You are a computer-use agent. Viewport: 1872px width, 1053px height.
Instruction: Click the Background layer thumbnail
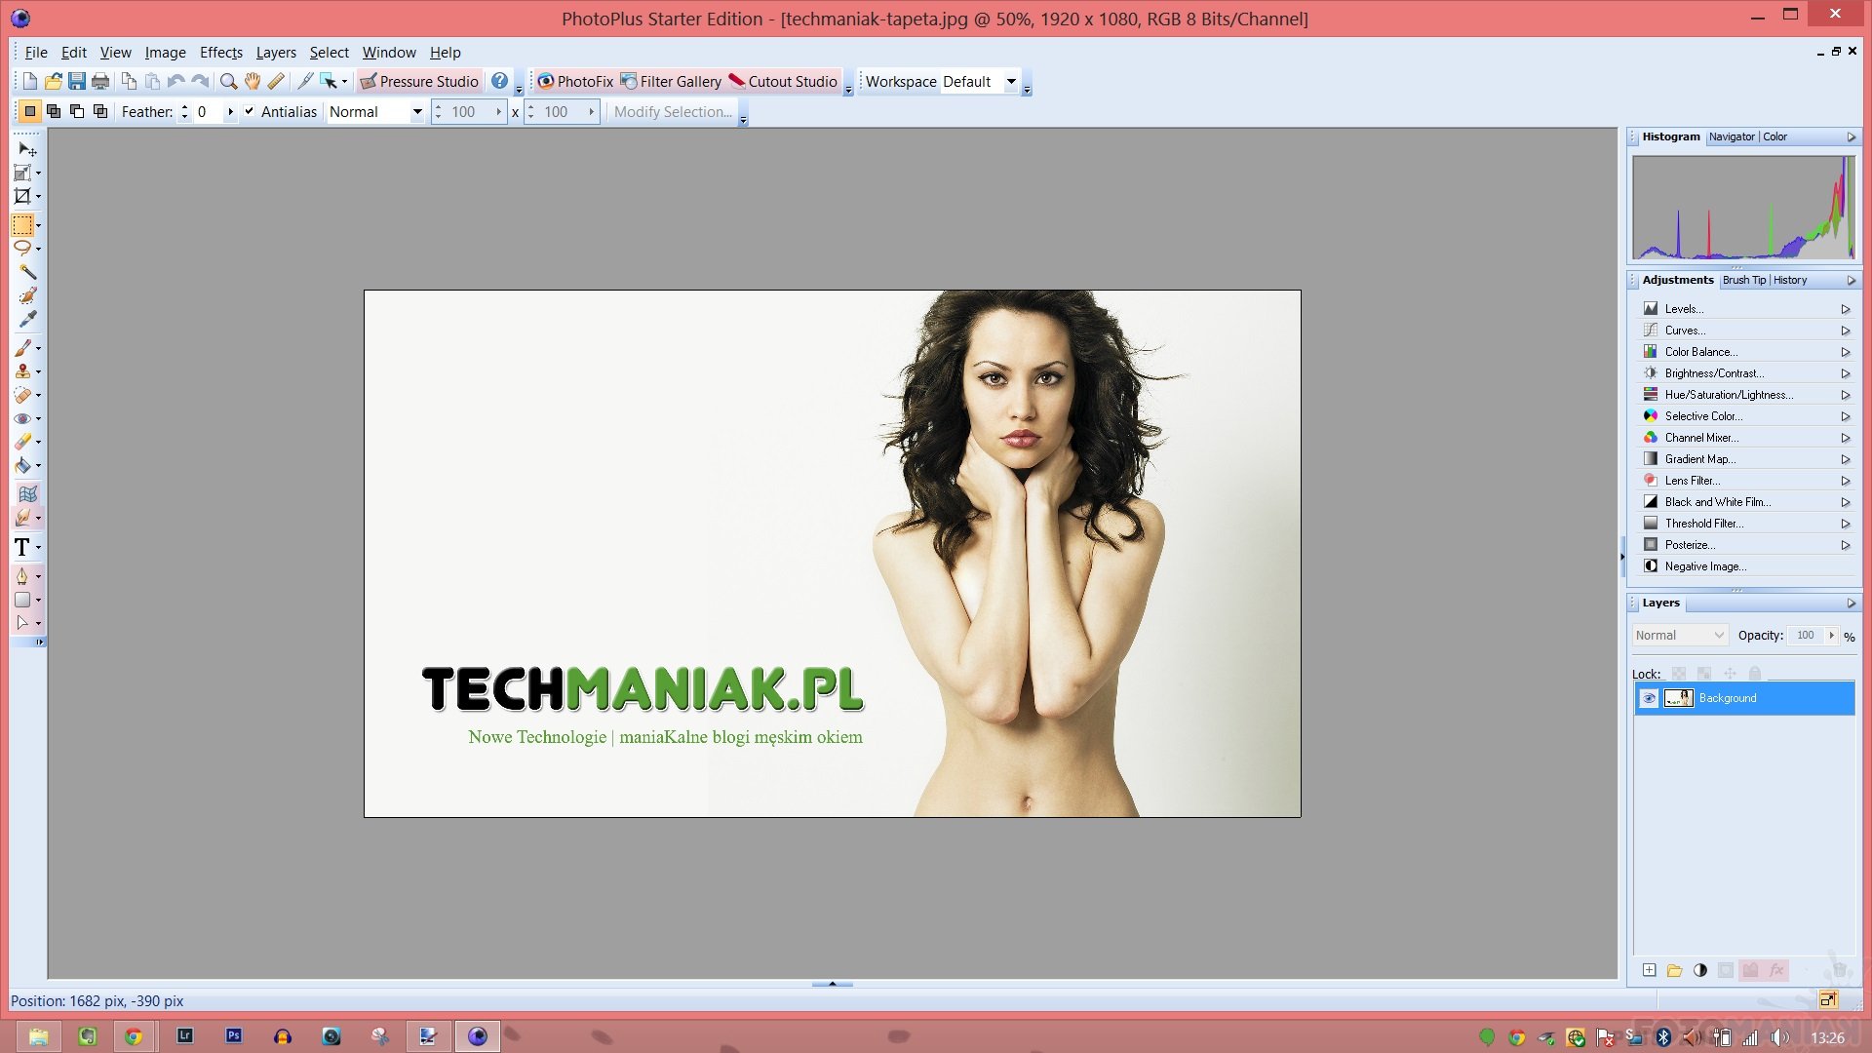click(1678, 698)
